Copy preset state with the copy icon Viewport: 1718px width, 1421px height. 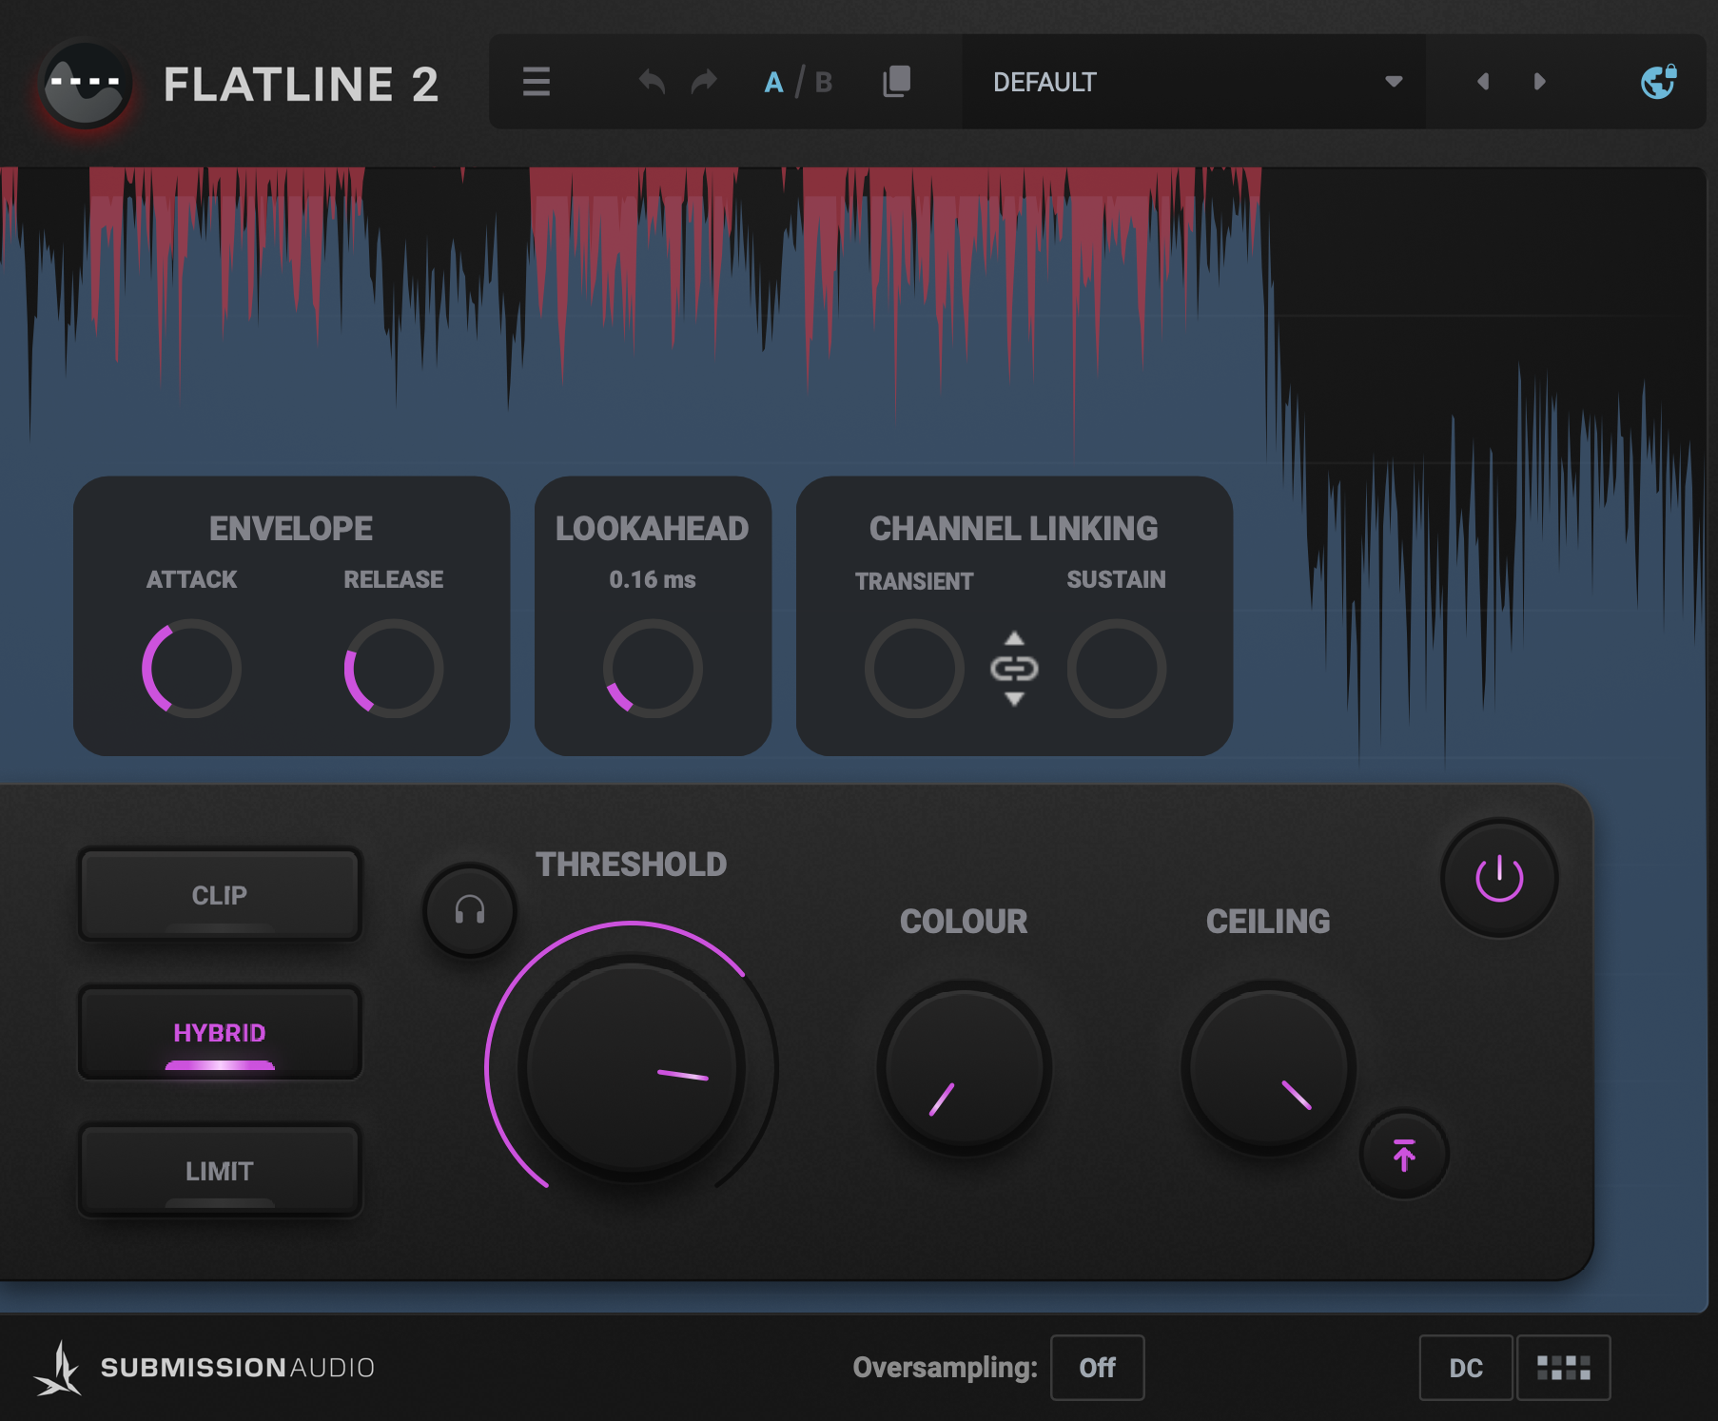(x=894, y=82)
